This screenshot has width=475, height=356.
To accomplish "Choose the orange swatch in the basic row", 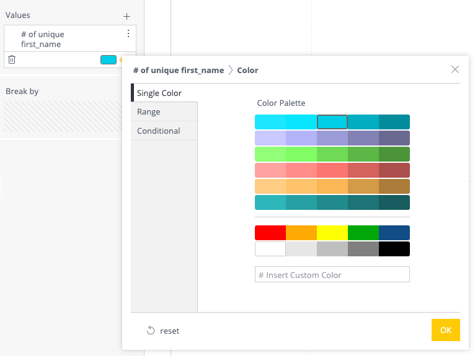I will point(301,233).
